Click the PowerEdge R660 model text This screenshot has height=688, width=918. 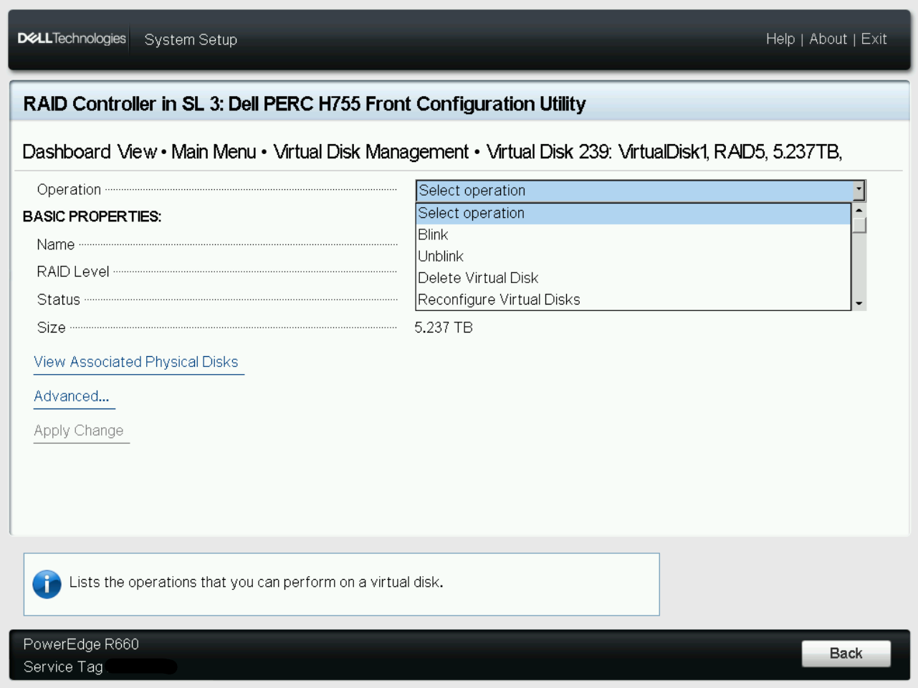click(x=81, y=644)
